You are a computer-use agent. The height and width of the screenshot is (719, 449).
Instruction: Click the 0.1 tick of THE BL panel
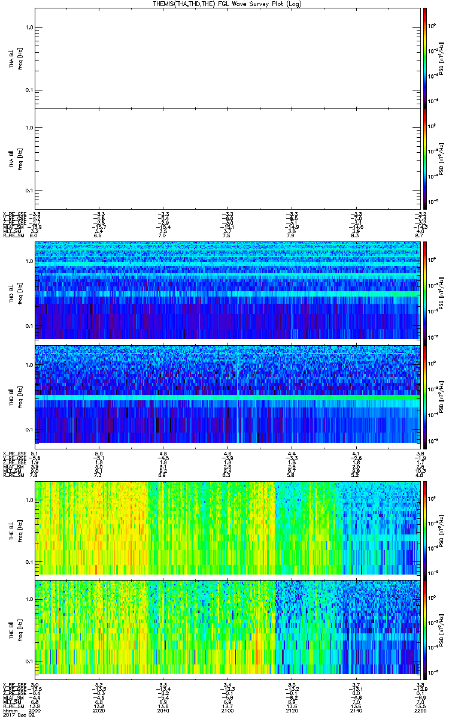[x=29, y=561]
